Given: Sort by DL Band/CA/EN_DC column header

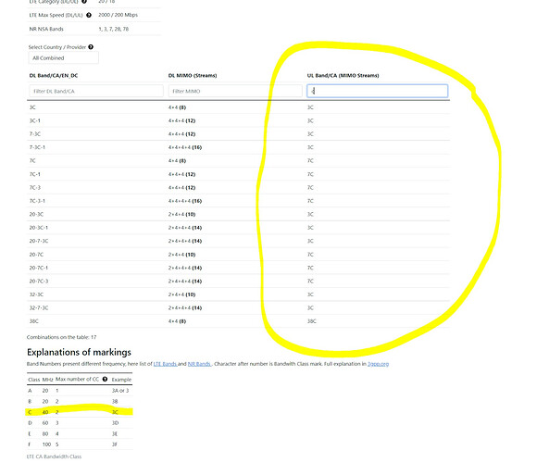Looking at the screenshot, I should tap(54, 75).
